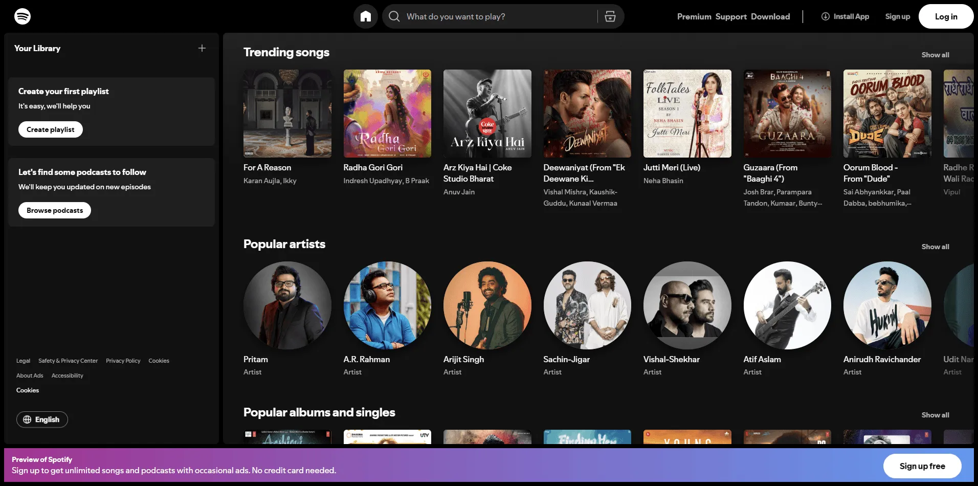Image resolution: width=978 pixels, height=486 pixels.
Task: Click the 'For A Reason' title
Action: coord(267,167)
